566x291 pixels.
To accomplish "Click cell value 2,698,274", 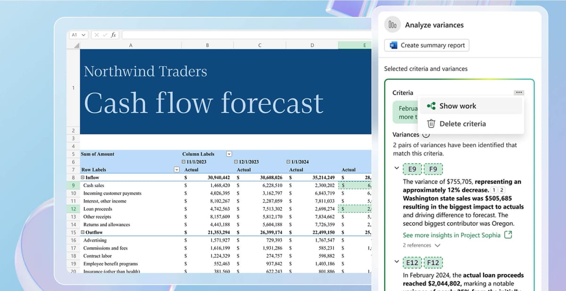I will [324, 209].
